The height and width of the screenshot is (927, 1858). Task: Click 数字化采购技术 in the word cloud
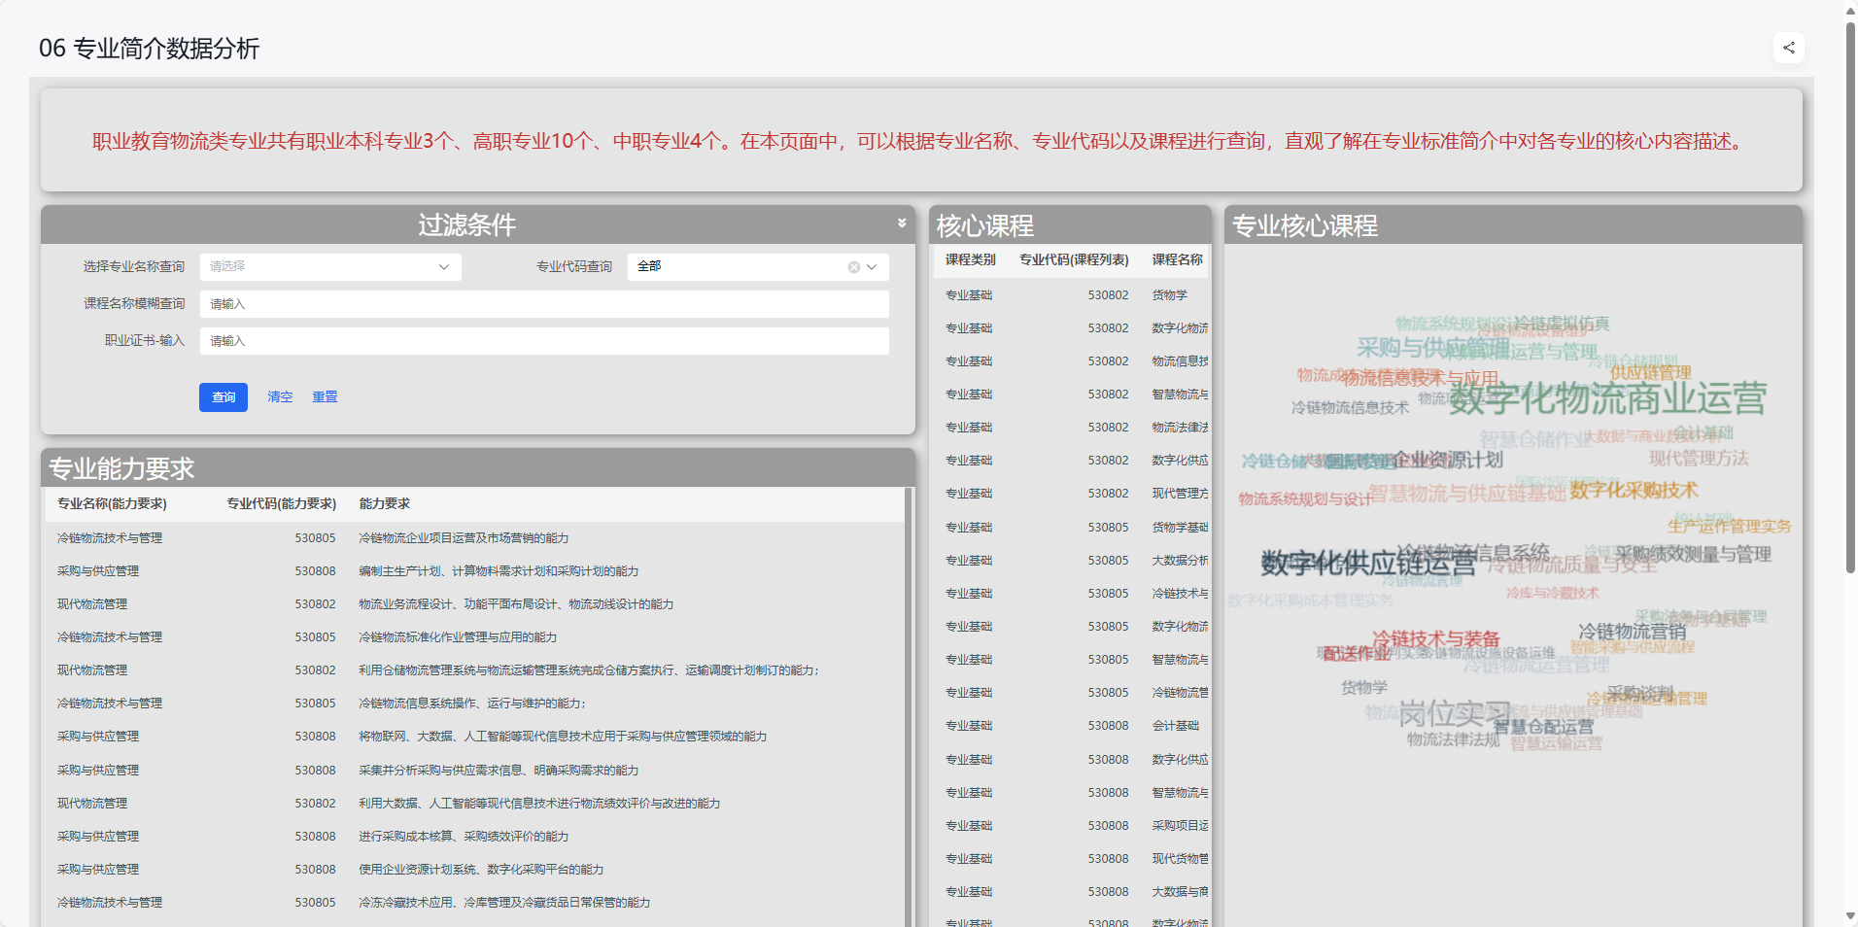pos(1634,491)
